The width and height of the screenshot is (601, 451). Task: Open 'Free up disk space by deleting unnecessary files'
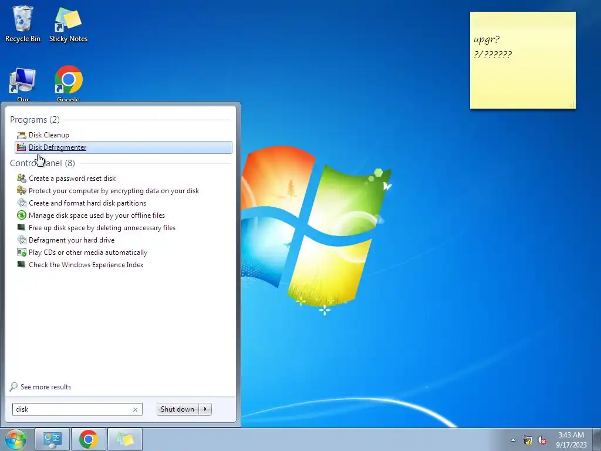(102, 228)
